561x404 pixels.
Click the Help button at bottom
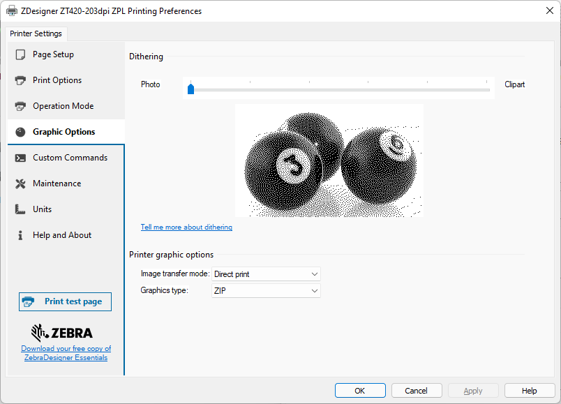click(x=529, y=391)
